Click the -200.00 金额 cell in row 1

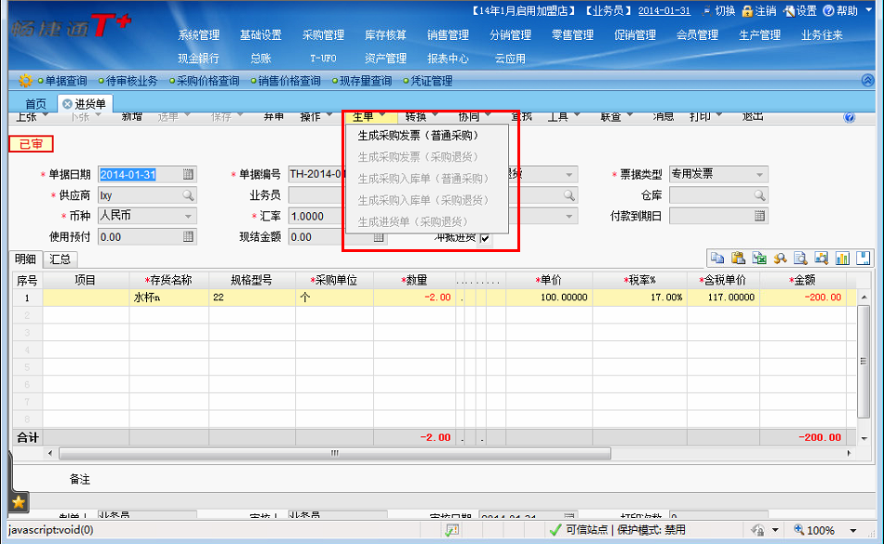click(803, 298)
